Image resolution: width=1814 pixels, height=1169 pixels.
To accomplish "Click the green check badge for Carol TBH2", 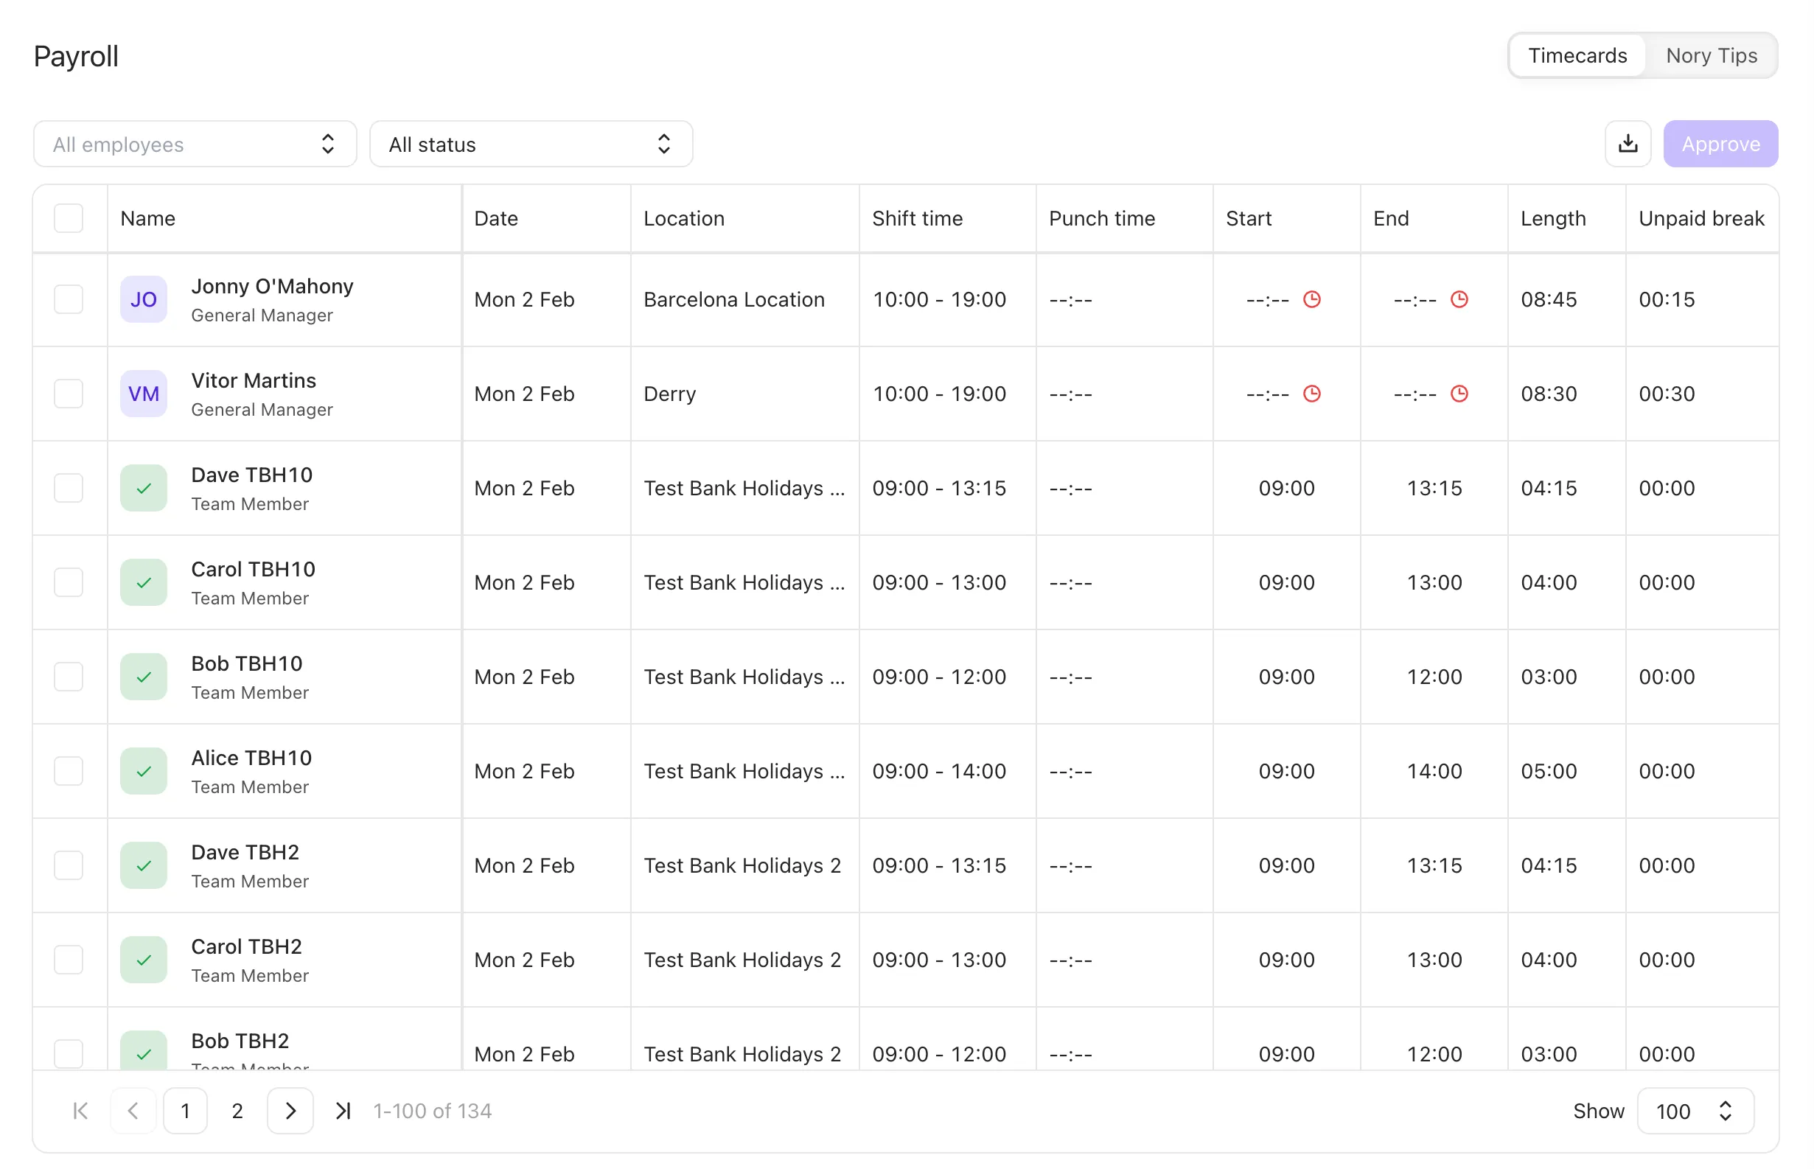I will tap(144, 960).
